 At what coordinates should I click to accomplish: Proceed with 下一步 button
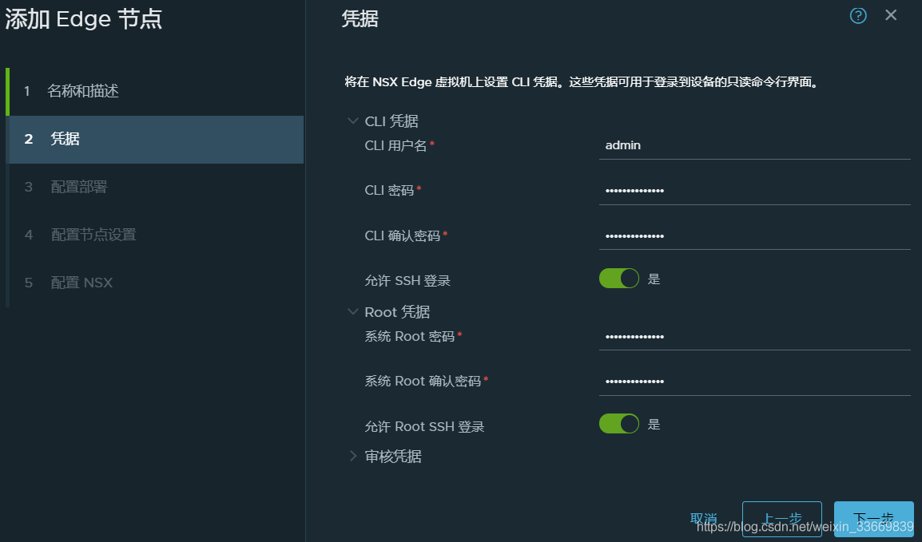873,519
